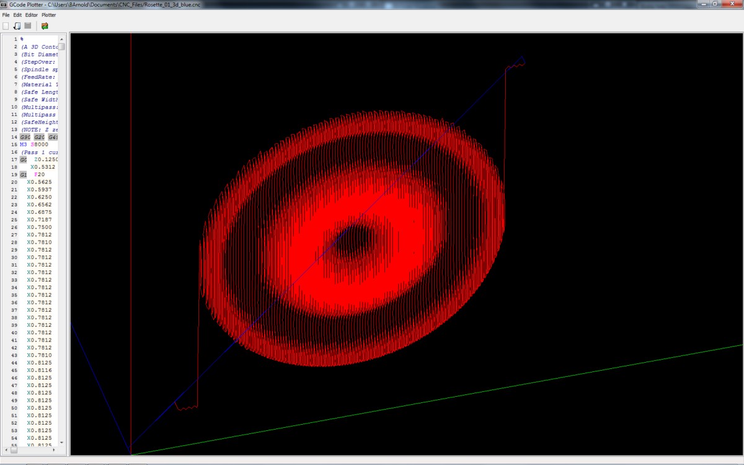Click the Open file toolbar icon
This screenshot has width=744, height=465.
(17, 26)
